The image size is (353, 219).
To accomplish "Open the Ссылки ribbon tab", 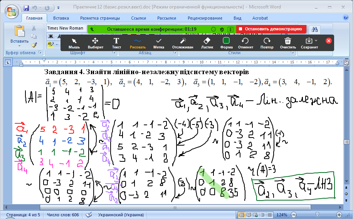I will [x=138, y=18].
